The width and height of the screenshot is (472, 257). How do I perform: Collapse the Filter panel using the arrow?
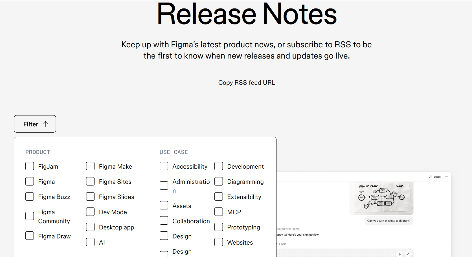[x=45, y=124]
